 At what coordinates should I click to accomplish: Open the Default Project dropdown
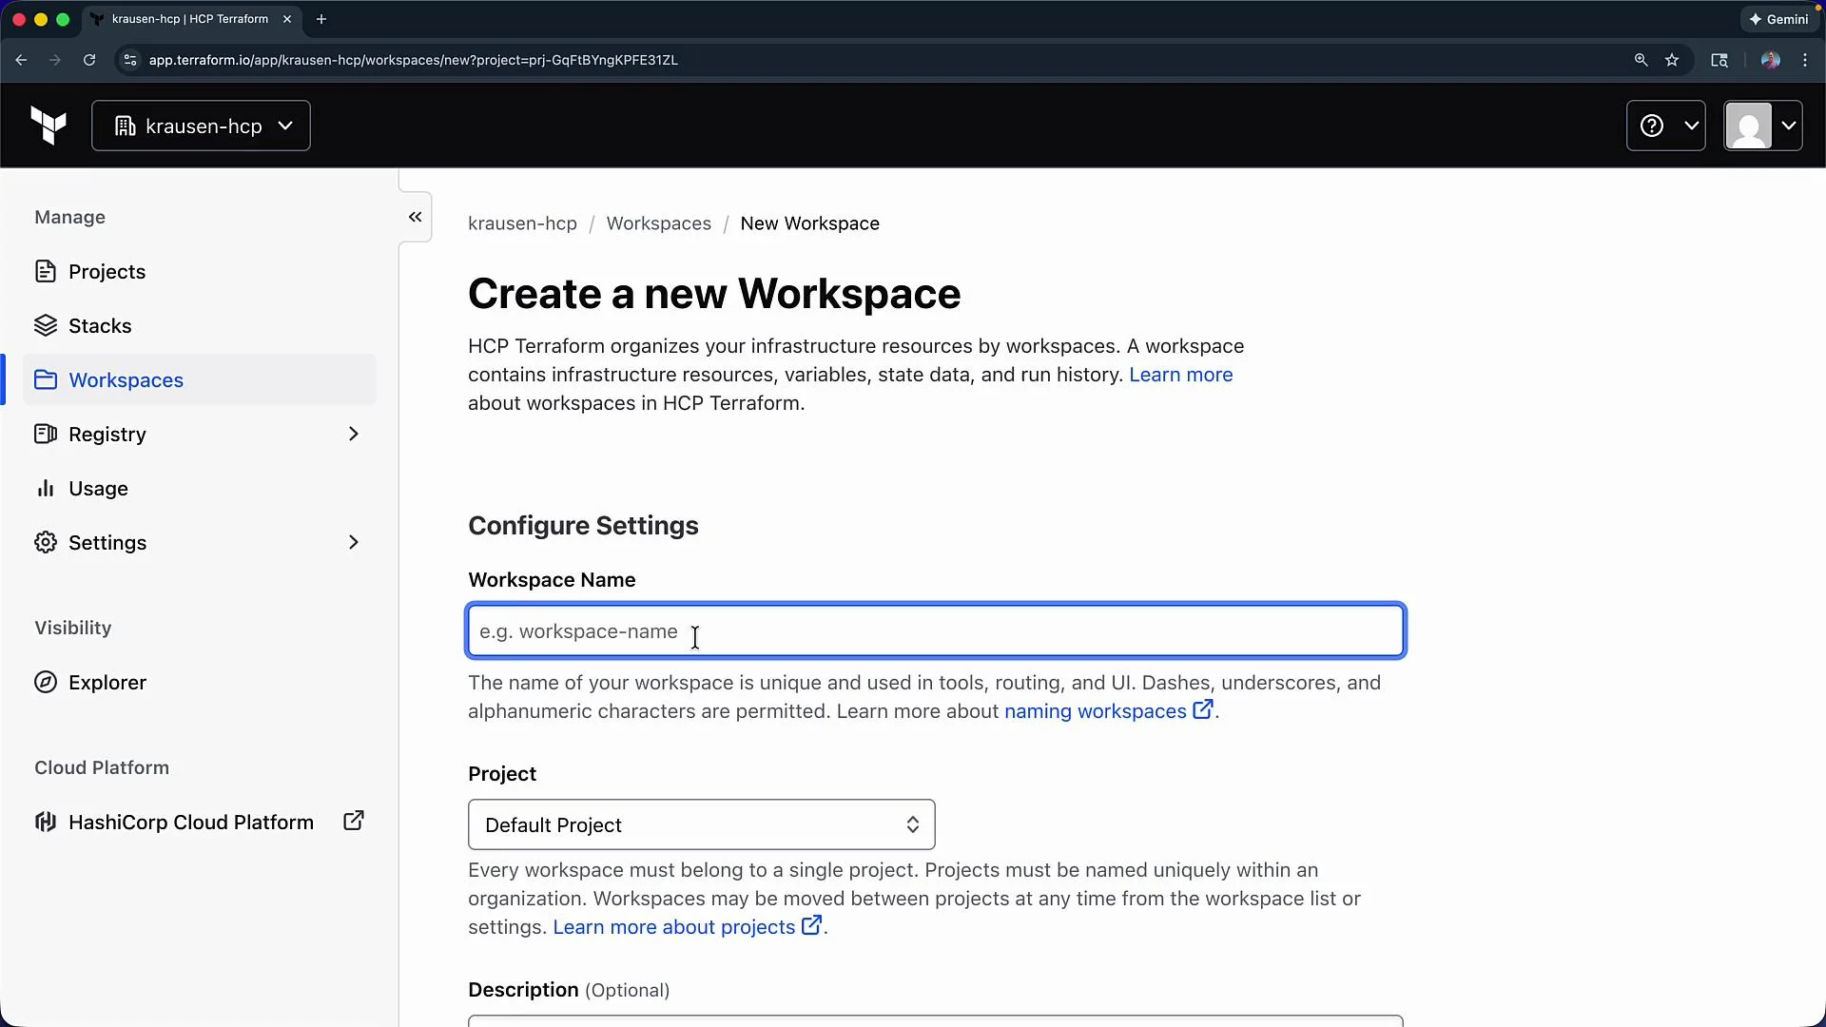pos(702,824)
